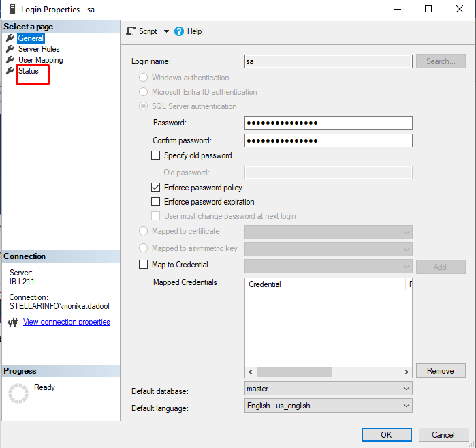Enable Enforce password expiration

pyautogui.click(x=156, y=202)
